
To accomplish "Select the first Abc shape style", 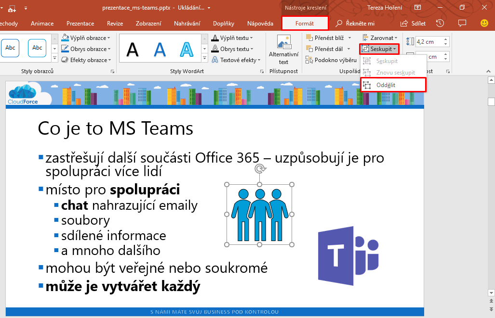I will 10,48.
